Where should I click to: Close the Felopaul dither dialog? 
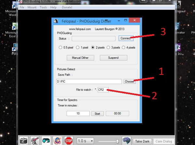[x=135, y=20]
